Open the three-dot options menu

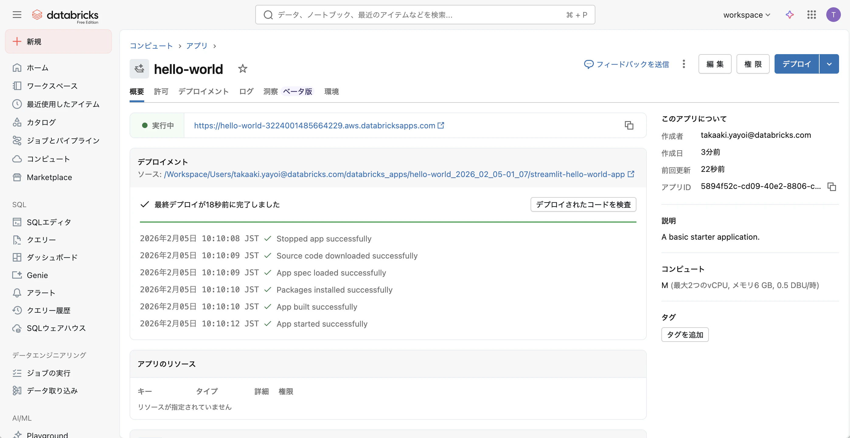point(684,64)
